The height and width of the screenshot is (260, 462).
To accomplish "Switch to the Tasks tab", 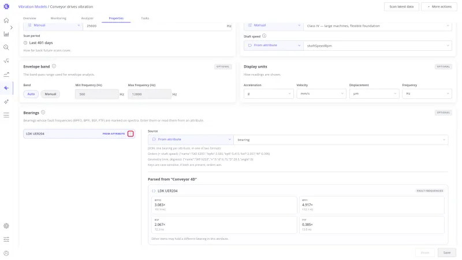I will 145,18.
